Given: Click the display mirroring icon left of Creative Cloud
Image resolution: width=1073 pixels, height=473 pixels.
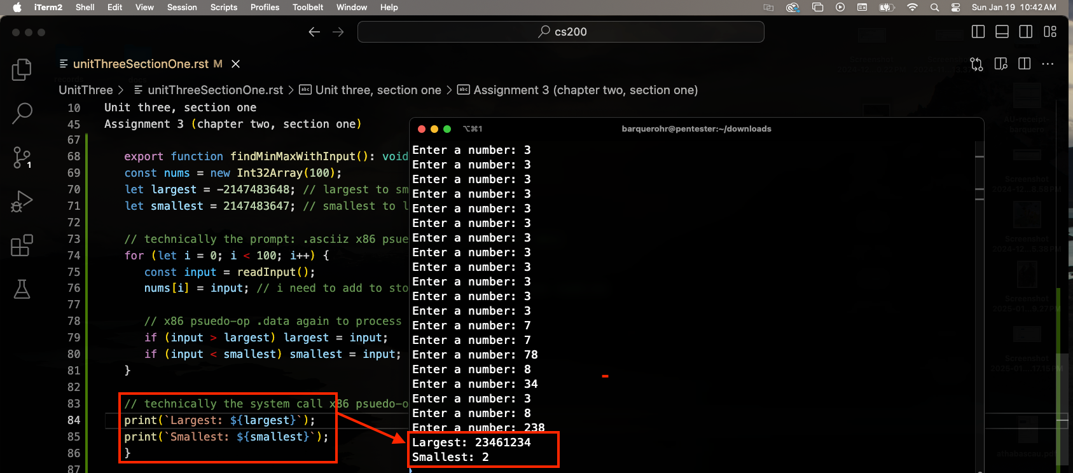Looking at the screenshot, I should 768,8.
